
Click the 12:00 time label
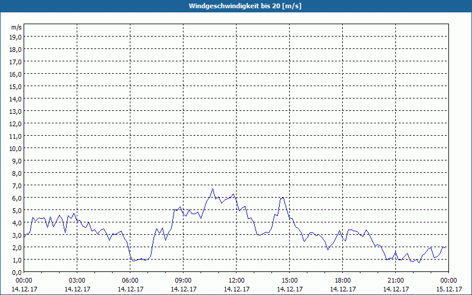(x=237, y=281)
